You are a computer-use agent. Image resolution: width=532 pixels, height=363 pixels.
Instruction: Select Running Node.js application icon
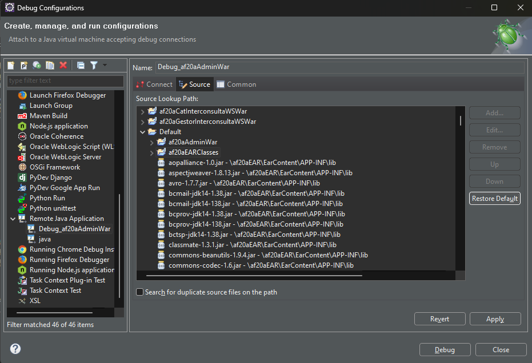(x=22, y=270)
